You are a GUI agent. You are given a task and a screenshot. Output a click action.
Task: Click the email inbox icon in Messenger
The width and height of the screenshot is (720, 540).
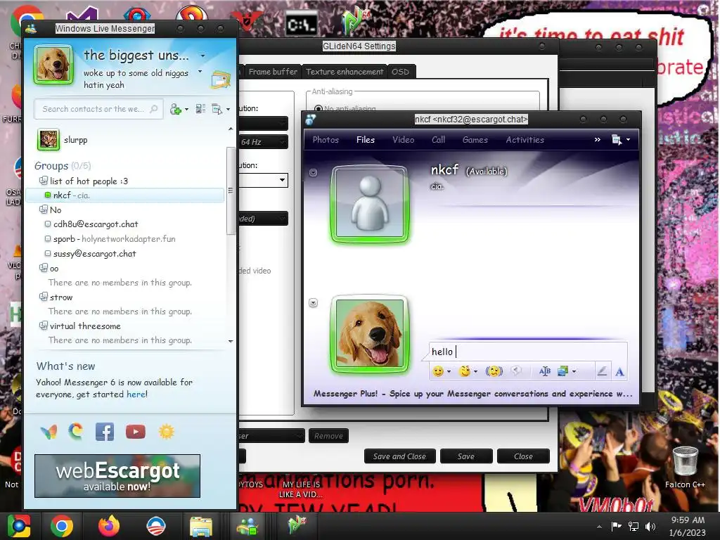point(220,80)
